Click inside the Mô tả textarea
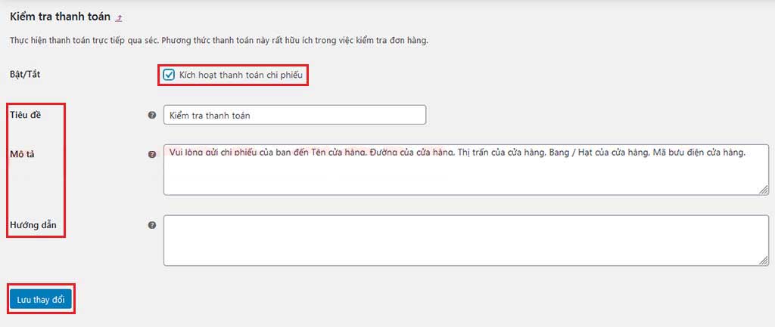The height and width of the screenshot is (327, 775). click(466, 170)
